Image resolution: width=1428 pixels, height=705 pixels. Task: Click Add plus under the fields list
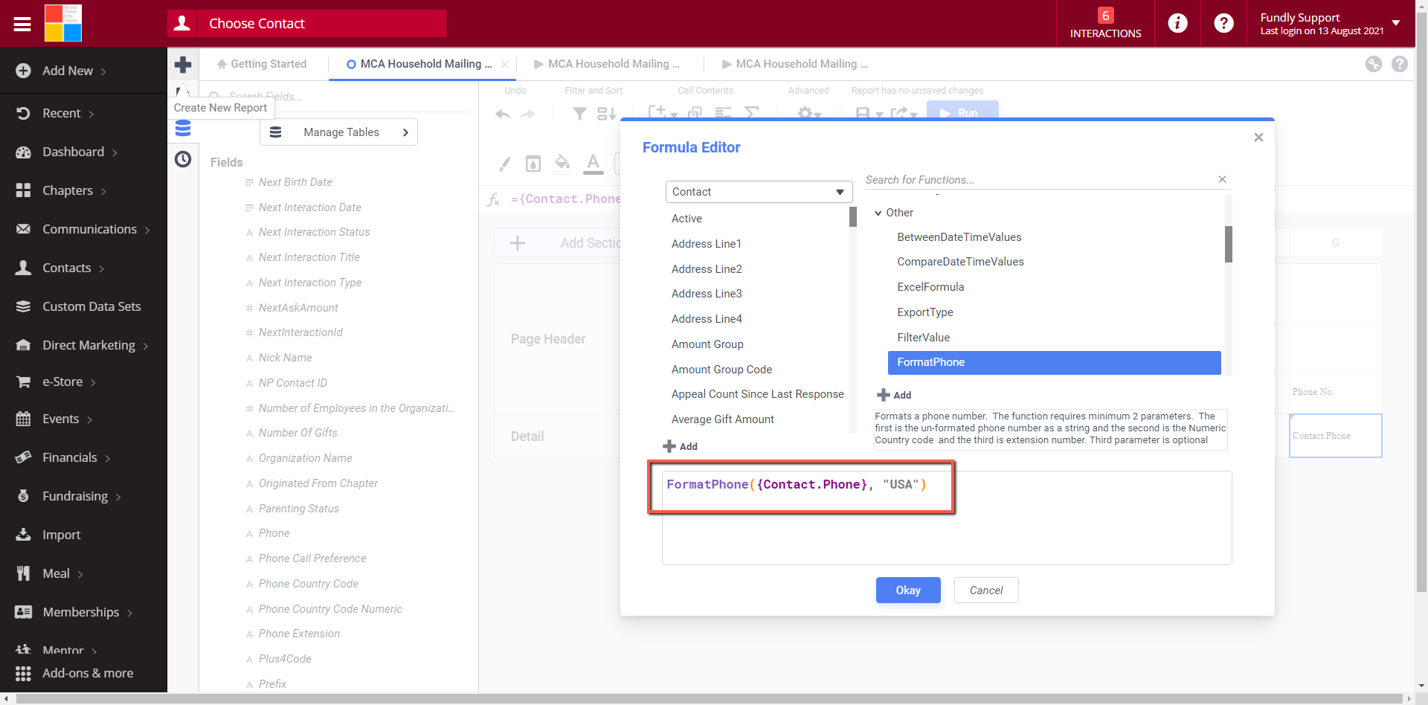point(680,446)
